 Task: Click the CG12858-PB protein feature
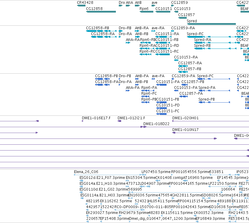coord(102,79)
